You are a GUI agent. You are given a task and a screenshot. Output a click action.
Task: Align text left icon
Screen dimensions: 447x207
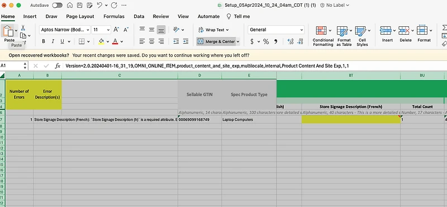pyautogui.click(x=142, y=41)
